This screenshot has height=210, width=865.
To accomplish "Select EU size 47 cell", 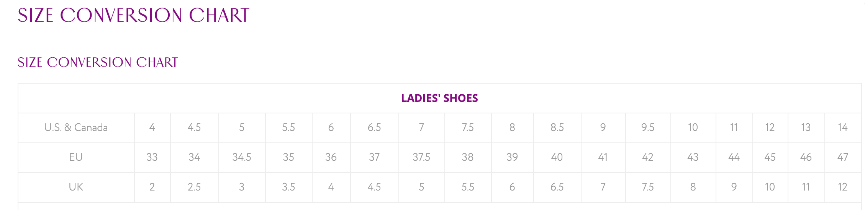I will point(843,157).
